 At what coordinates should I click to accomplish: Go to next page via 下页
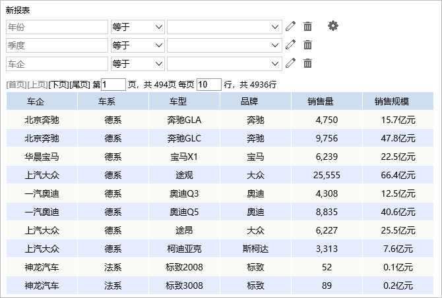point(59,84)
